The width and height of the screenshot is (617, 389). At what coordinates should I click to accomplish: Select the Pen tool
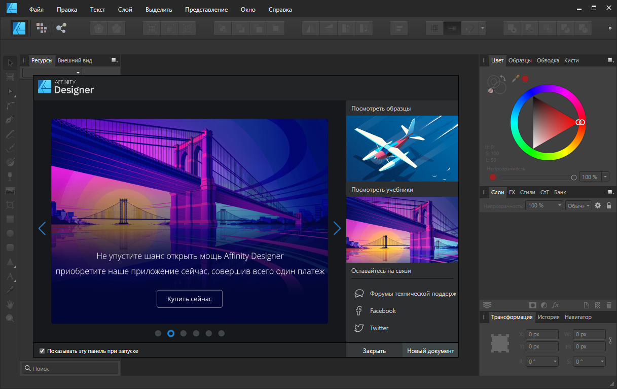tap(10, 120)
